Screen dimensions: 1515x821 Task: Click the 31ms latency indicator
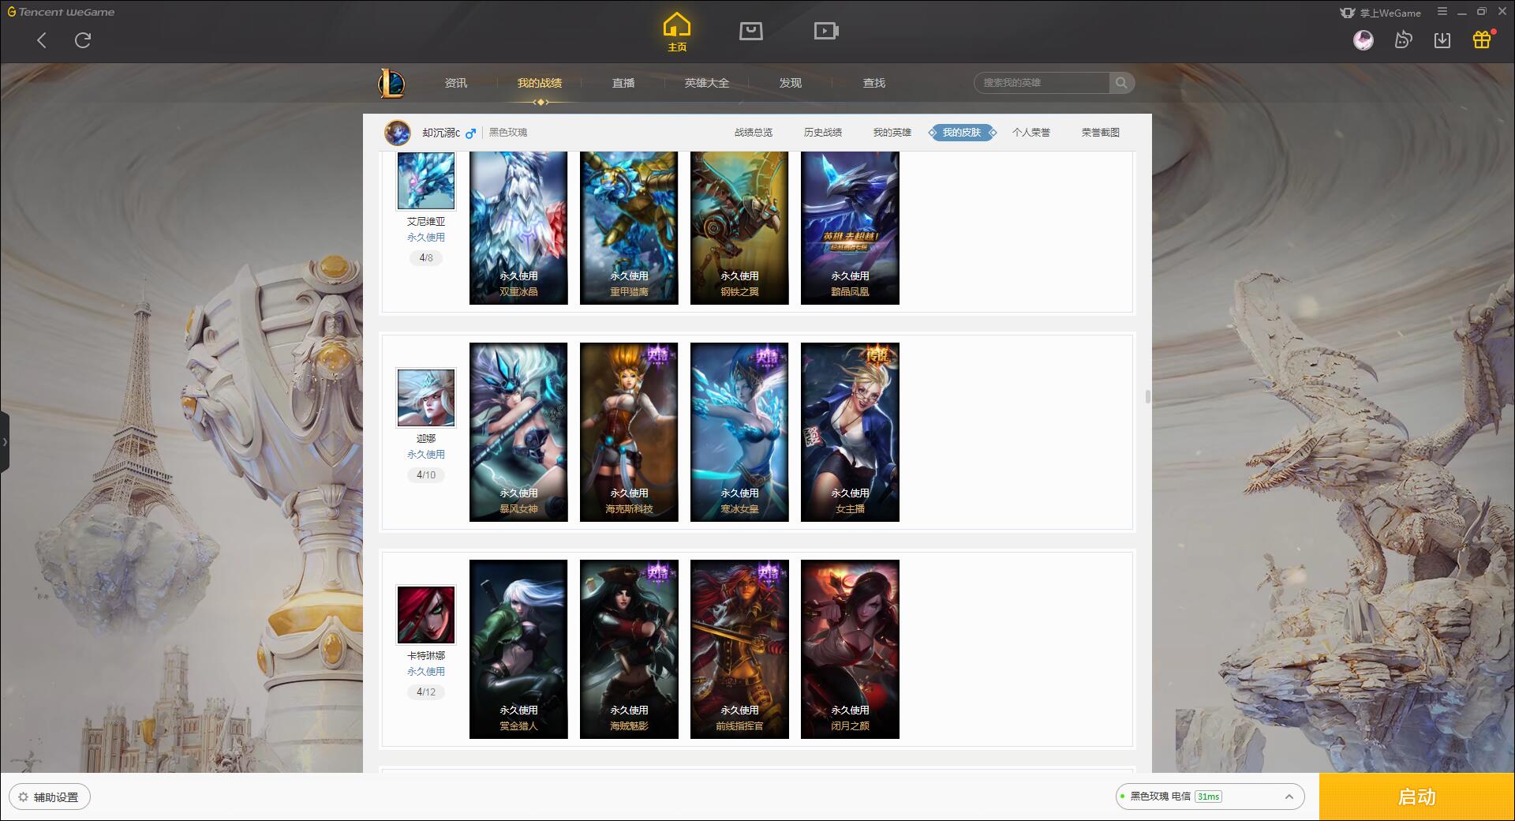pyautogui.click(x=1208, y=797)
